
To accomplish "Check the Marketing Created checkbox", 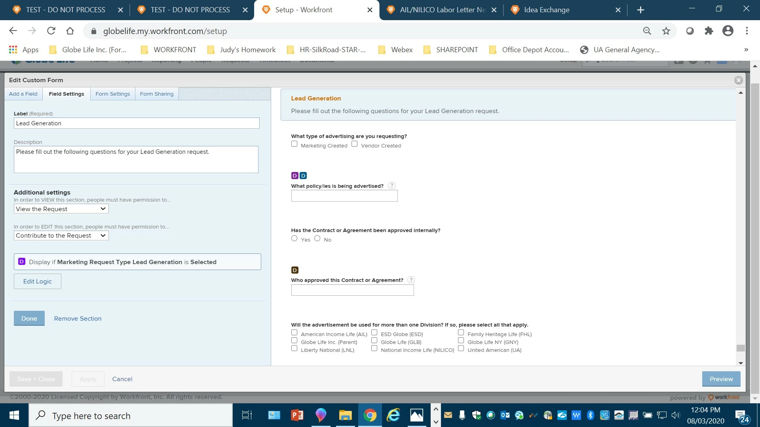I will (x=294, y=144).
